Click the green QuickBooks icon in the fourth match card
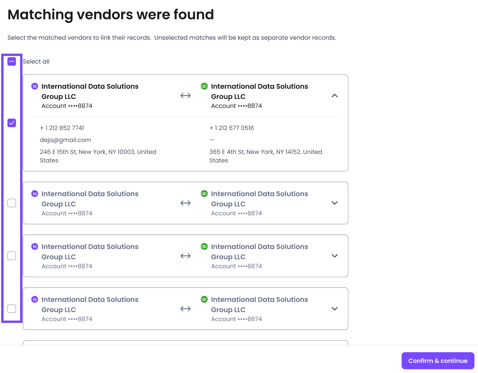Screen dimensions: 478x373 click(x=204, y=299)
